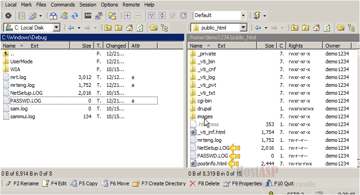360x195 pixels.
Task: Toggle remote directory tree view icon
Action: [x=351, y=28]
